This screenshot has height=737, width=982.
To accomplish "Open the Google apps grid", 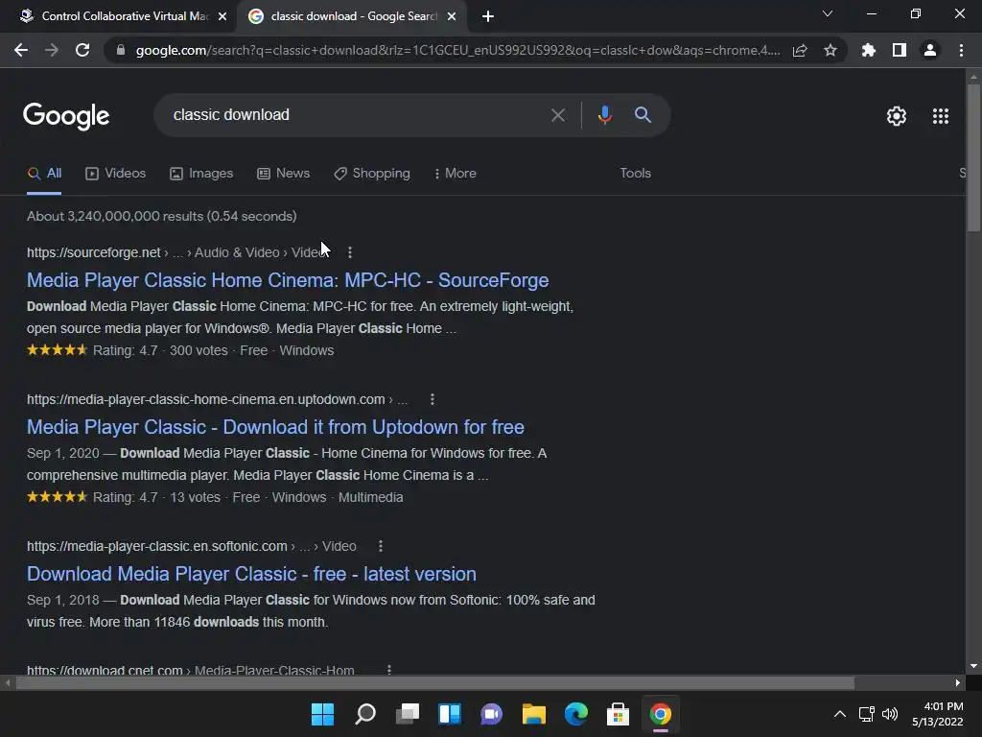I will [x=940, y=116].
